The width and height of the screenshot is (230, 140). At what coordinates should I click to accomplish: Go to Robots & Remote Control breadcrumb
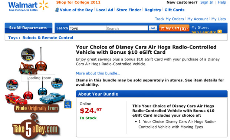(x=48, y=38)
